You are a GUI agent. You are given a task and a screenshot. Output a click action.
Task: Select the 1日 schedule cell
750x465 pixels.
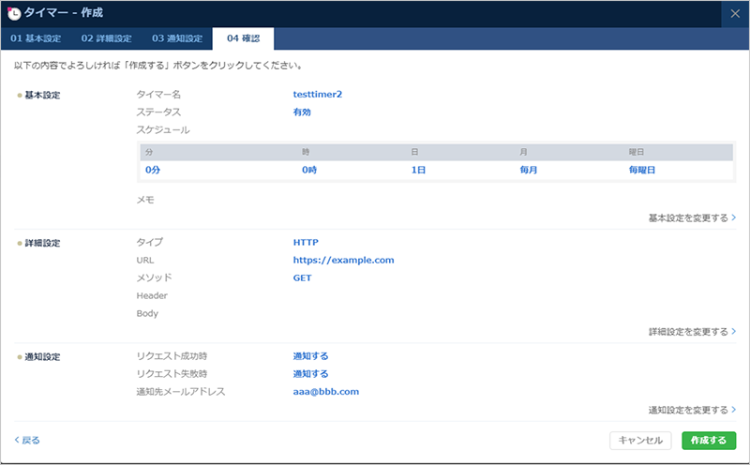click(x=418, y=171)
